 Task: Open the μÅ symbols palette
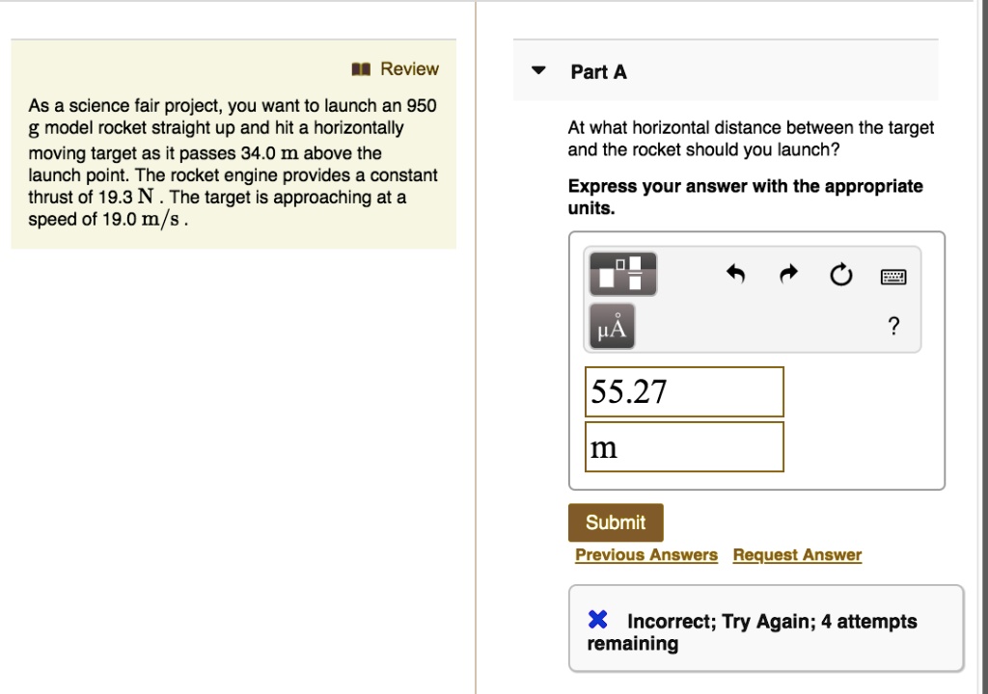pos(611,328)
